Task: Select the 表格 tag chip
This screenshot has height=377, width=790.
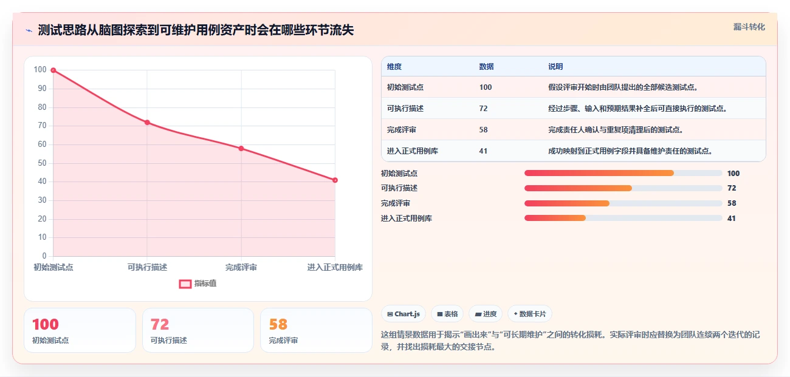Action: 448,314
